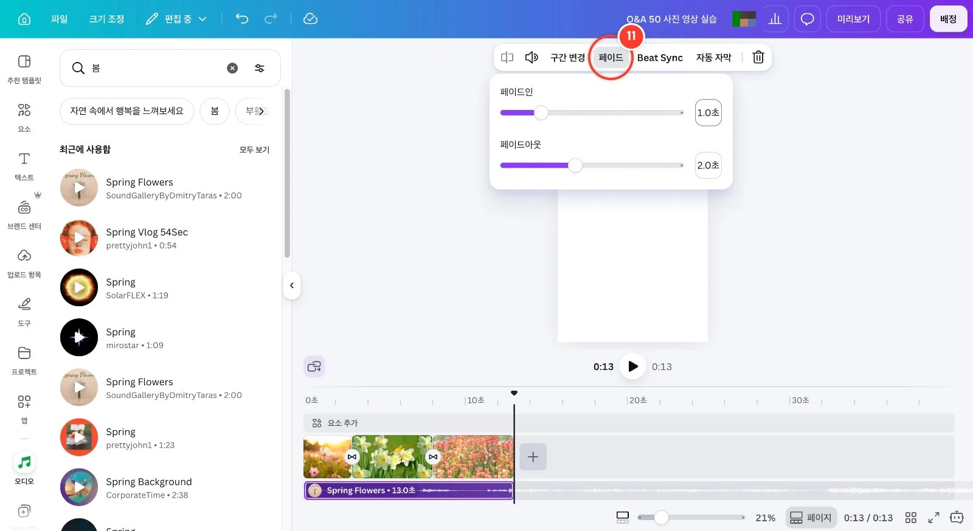Adjust the 페이드아웃 slider
Screen dimensions: 973x531
pos(575,165)
